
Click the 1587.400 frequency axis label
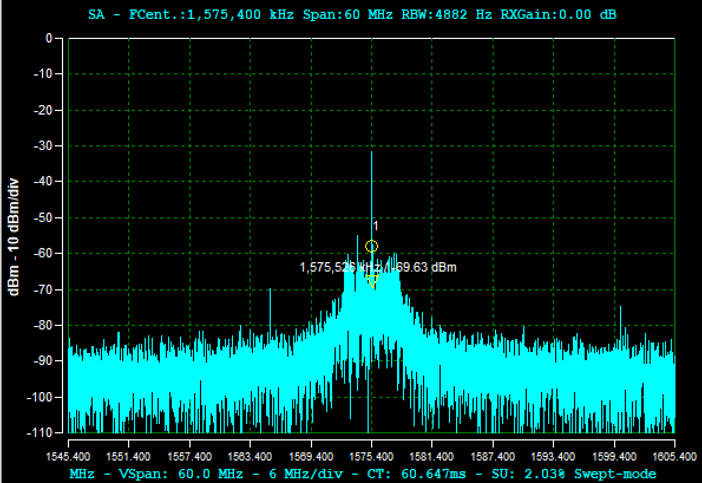click(x=493, y=456)
